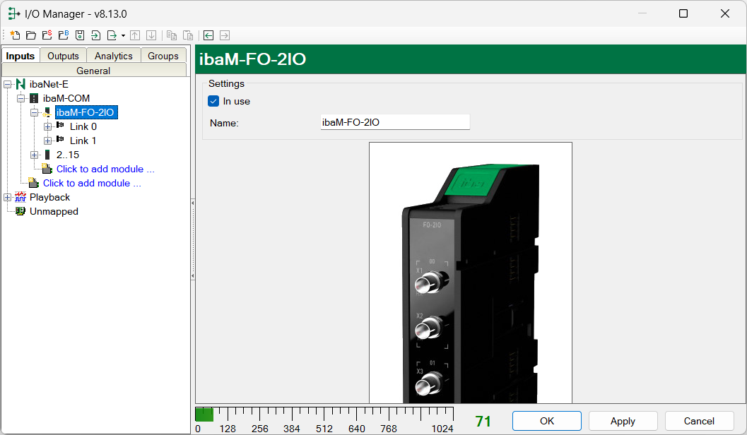
Task: Click the Import icon with the inward arrow
Action: pos(95,35)
